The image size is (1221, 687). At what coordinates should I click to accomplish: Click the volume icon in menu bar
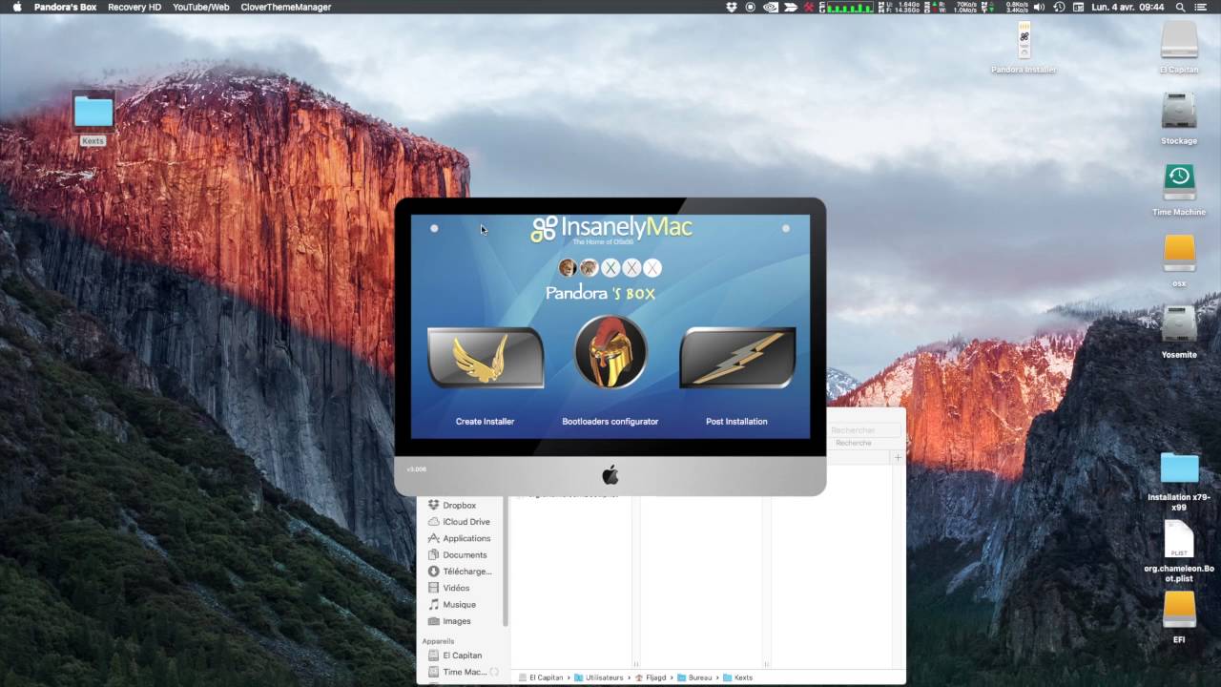1039,7
